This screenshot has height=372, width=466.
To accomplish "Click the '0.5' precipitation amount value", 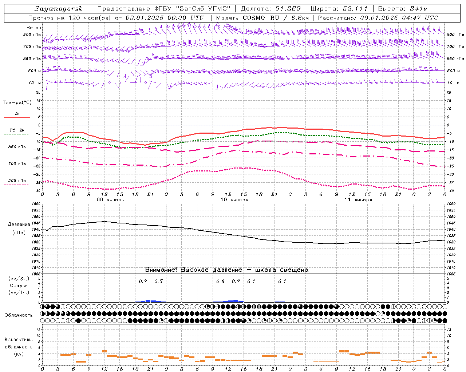I will 158,282.
